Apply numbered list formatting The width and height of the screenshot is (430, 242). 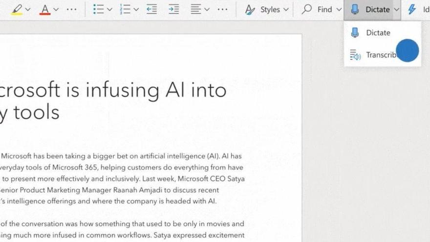tap(125, 9)
